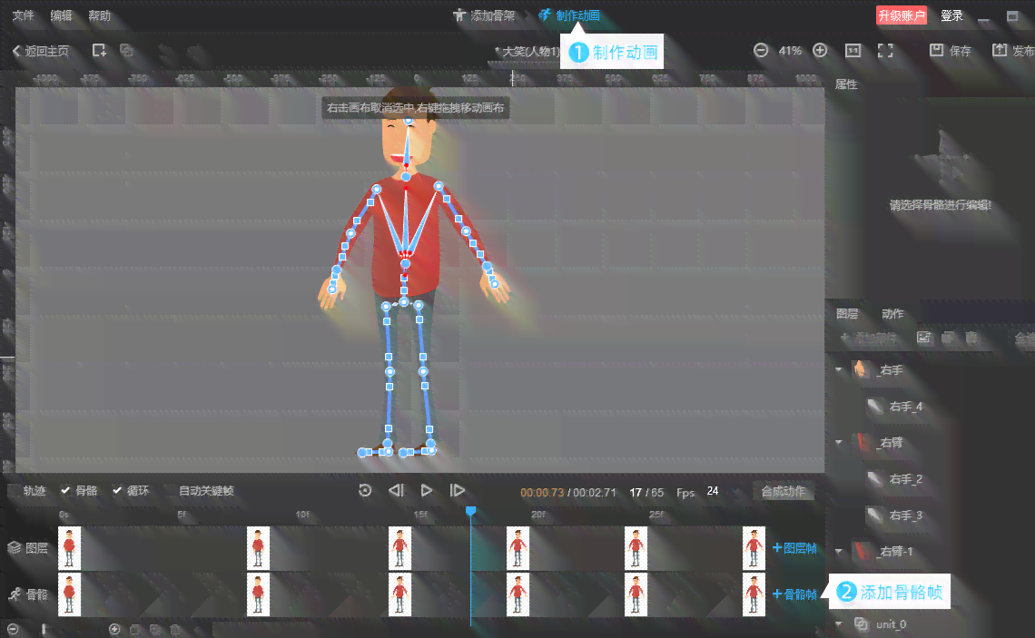Toggle the fullscreen icon in top toolbar
The height and width of the screenshot is (638, 1035).
pyautogui.click(x=885, y=50)
